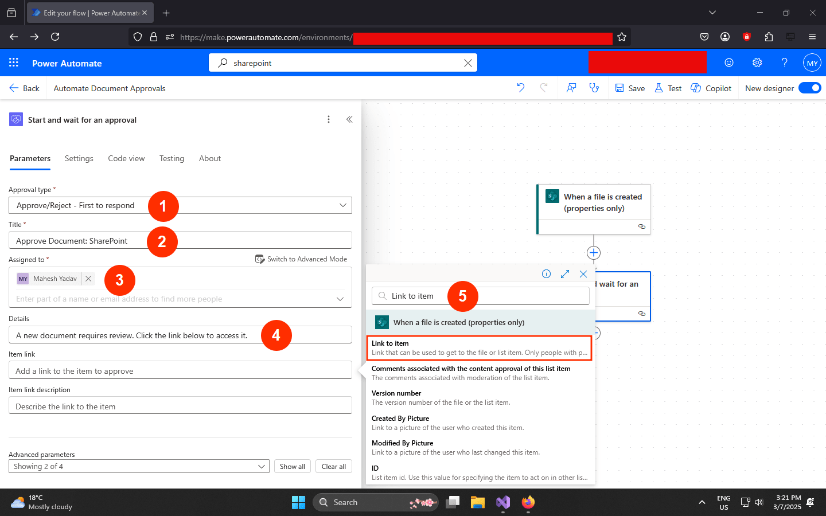Open File Explorer from the taskbar

pos(478,502)
